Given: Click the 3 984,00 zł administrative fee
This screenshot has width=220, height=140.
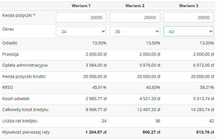Looking at the screenshot, I should pos(96,65).
